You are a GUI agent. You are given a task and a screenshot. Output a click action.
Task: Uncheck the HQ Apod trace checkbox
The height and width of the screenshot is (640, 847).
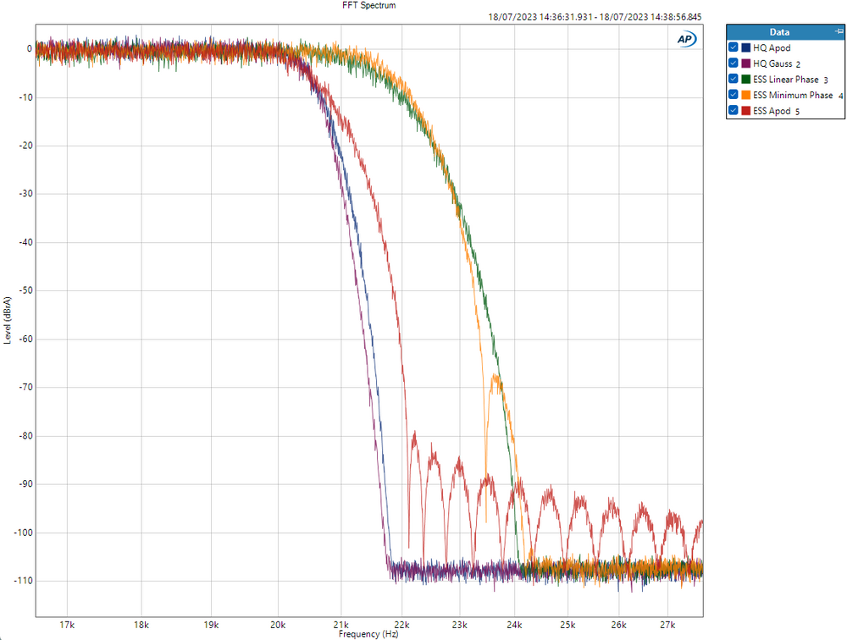pyautogui.click(x=734, y=48)
